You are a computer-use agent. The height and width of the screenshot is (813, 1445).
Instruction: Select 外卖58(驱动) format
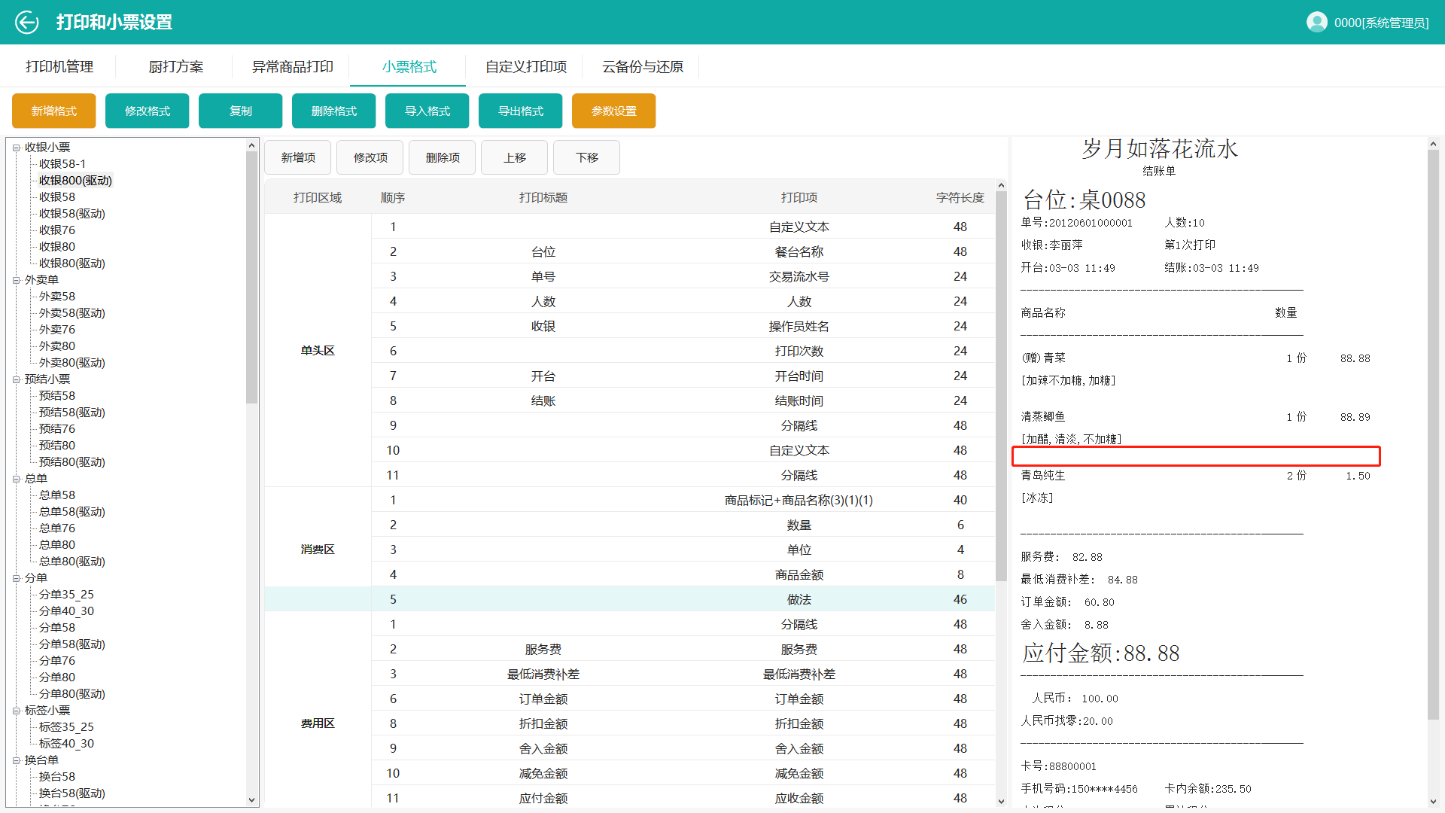click(72, 313)
